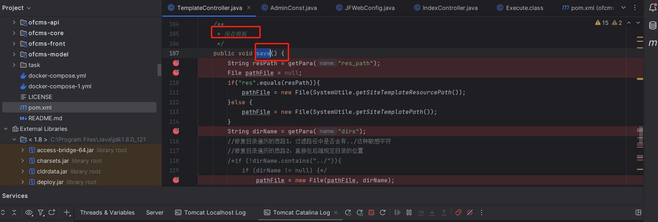Switch to AdminConst.java tab
Image resolution: width=658 pixels, height=222 pixels.
click(x=289, y=8)
